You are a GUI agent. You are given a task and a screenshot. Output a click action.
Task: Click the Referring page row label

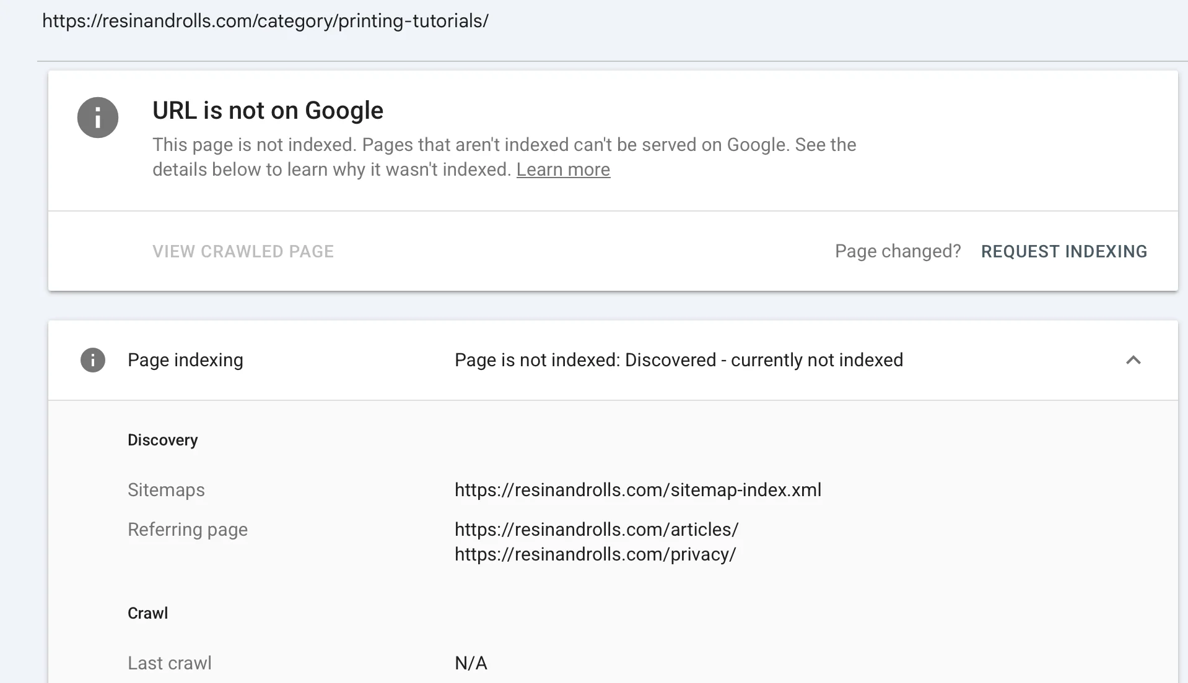pyautogui.click(x=188, y=530)
